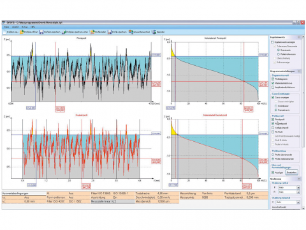Screen dimensions: 306x230
Task: Select the 'Grenzwerte' radio button
Action: point(279,50)
